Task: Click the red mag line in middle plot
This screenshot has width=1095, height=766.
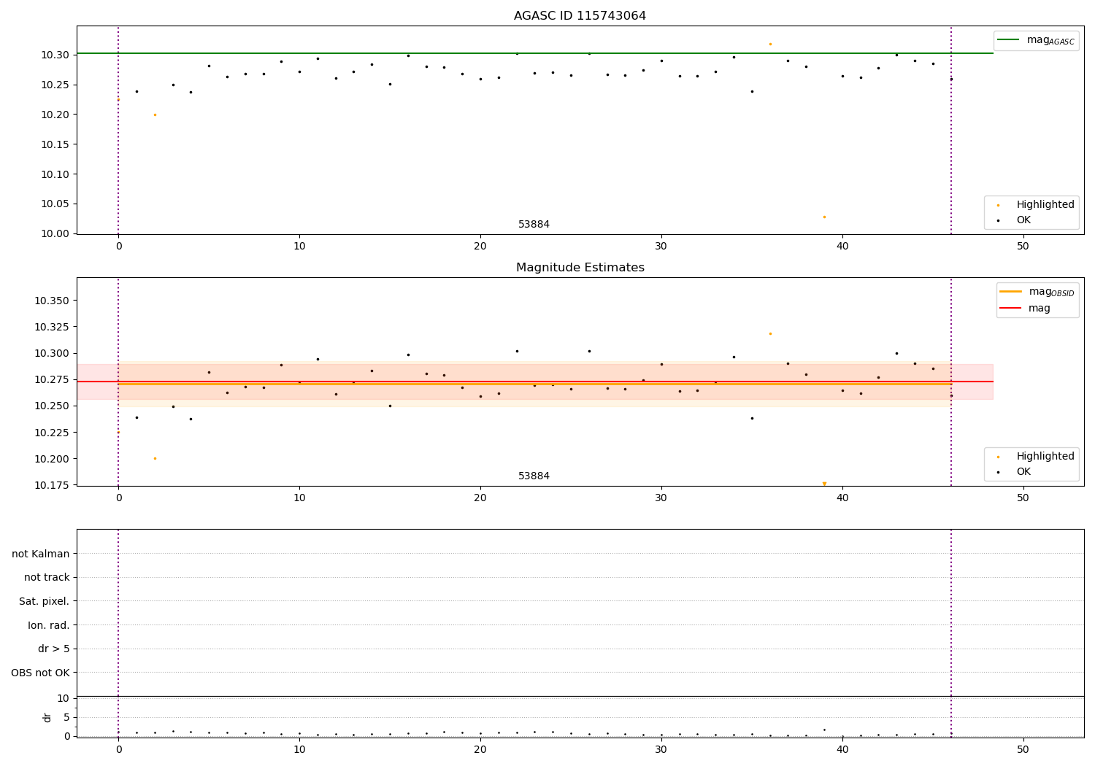Action: pos(535,382)
